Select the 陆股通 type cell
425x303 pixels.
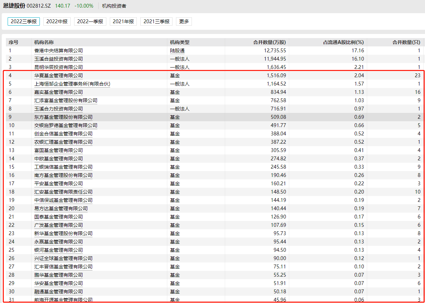[x=177, y=51]
